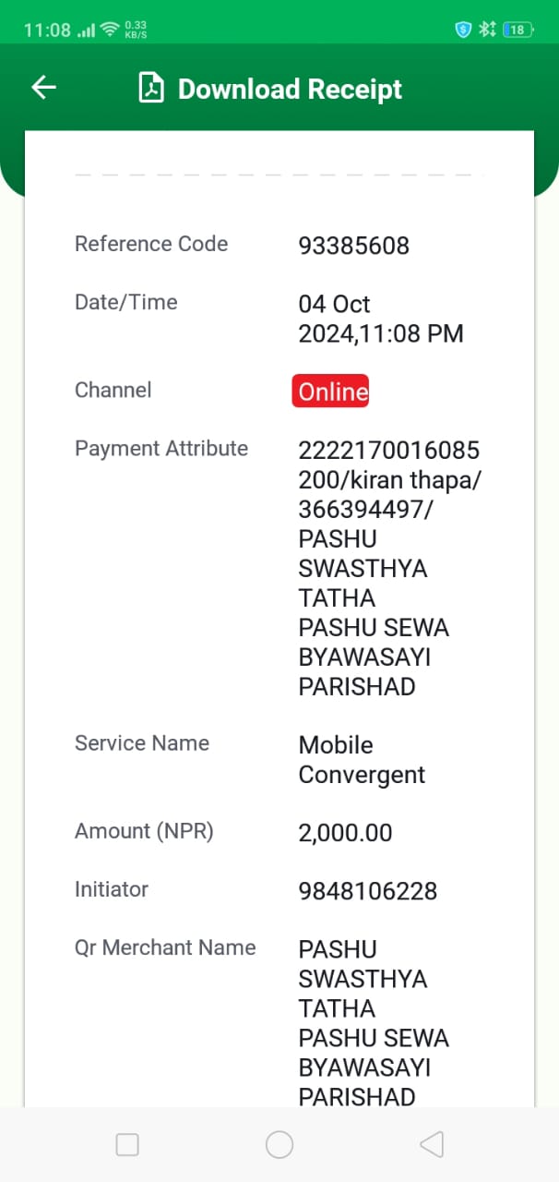The width and height of the screenshot is (559, 1182).
Task: Tap the Android home circle icon
Action: pos(279,1145)
